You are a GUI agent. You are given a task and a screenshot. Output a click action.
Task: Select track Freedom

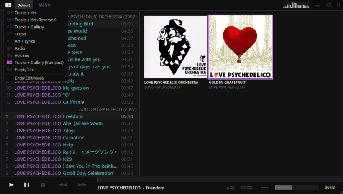70,116
